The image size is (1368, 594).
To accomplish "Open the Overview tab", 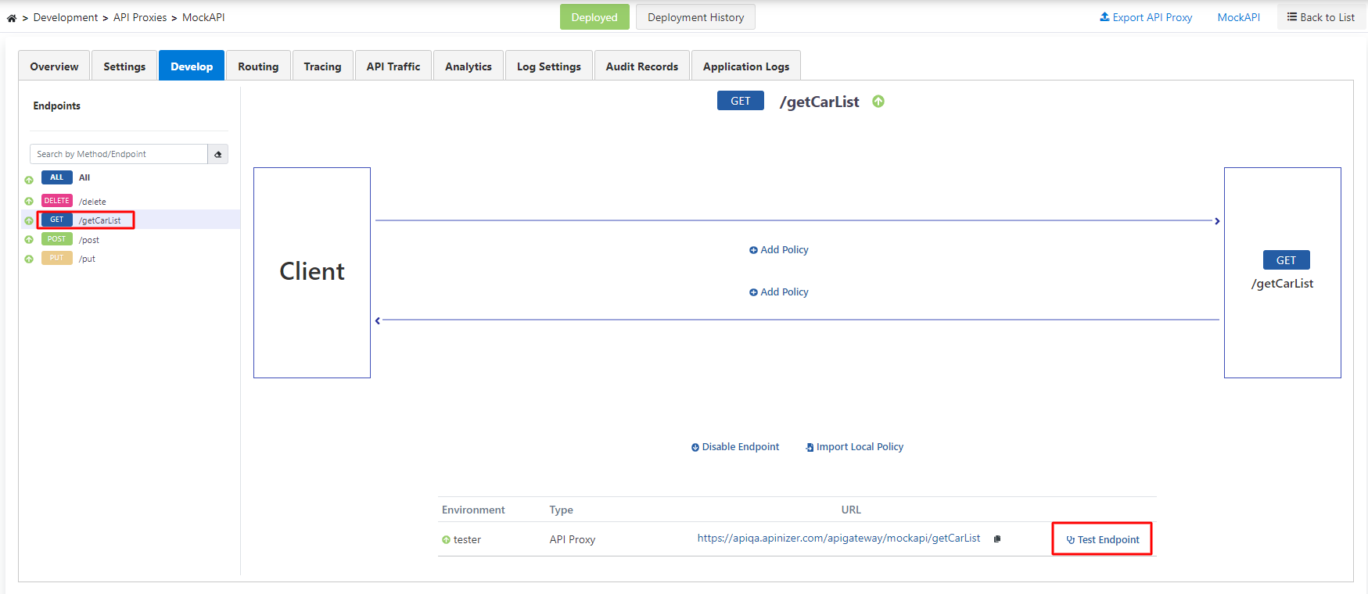I will [55, 66].
